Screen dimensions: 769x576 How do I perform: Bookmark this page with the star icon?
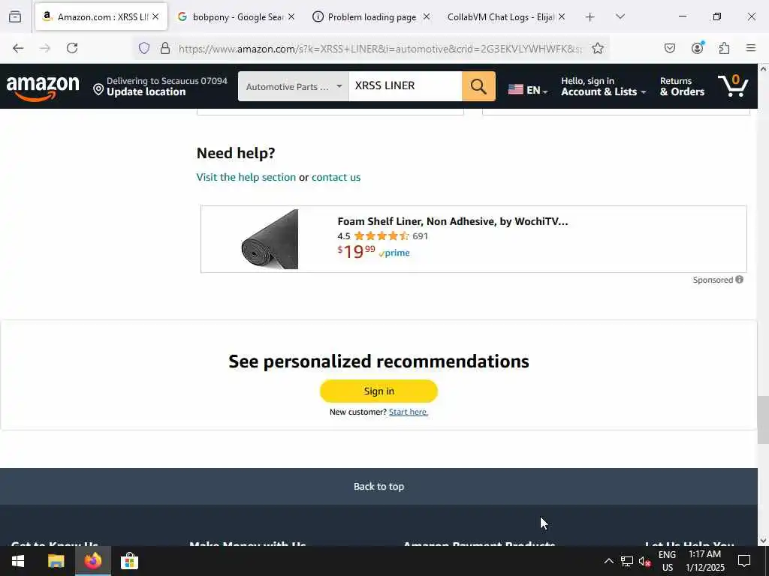pyautogui.click(x=597, y=48)
